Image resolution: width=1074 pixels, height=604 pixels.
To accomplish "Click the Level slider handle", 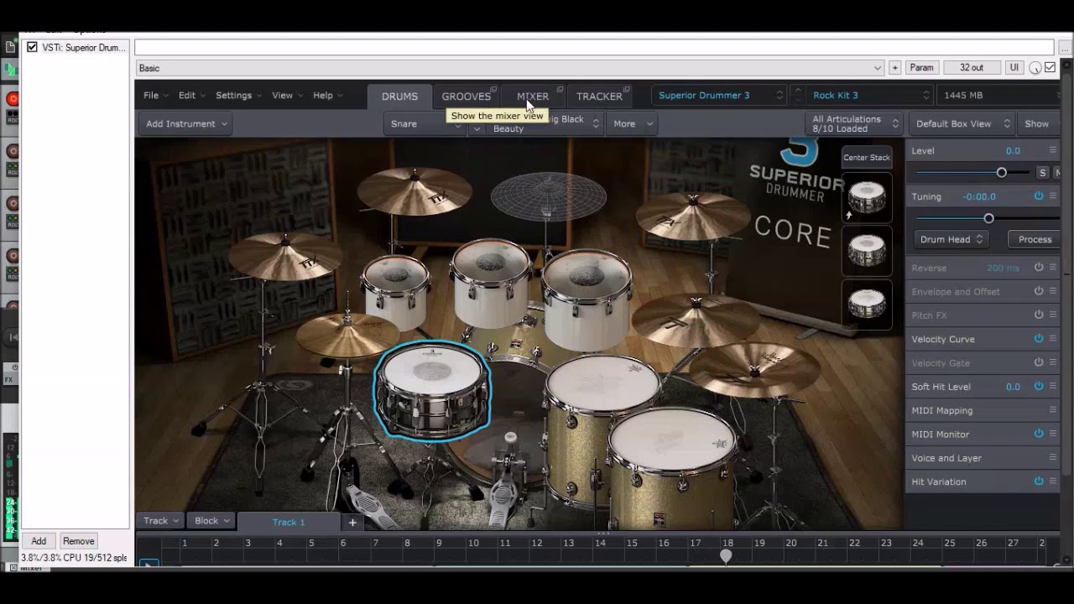I will [1001, 172].
